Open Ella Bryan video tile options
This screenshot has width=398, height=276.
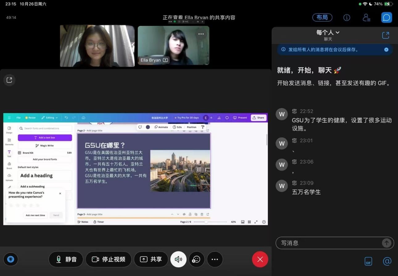click(201, 34)
